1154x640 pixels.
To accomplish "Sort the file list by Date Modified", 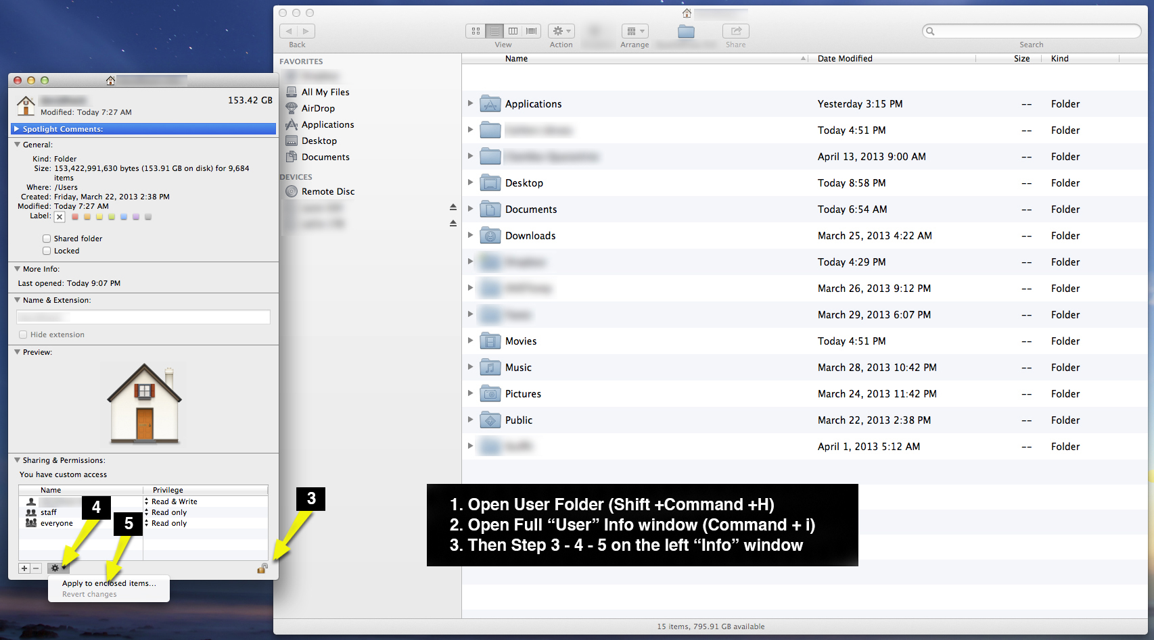I will pos(845,59).
